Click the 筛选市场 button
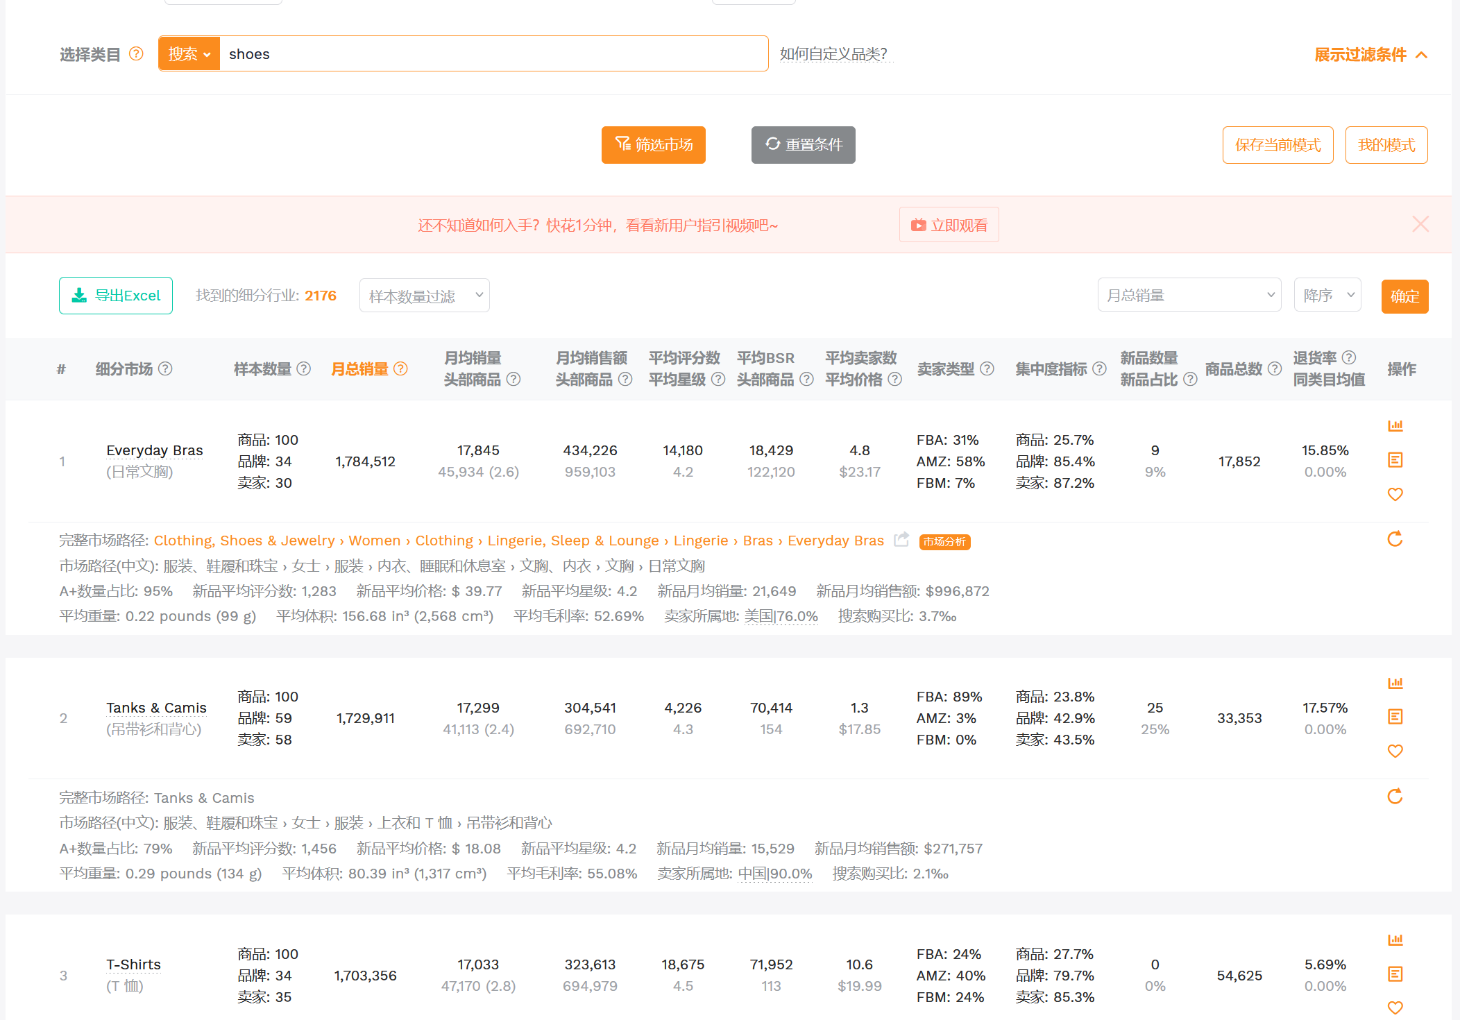 point(653,145)
